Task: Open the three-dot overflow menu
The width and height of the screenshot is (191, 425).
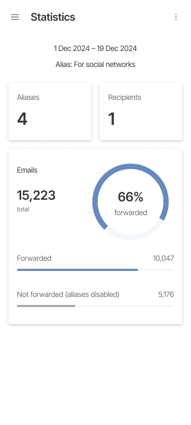Action: [x=176, y=17]
